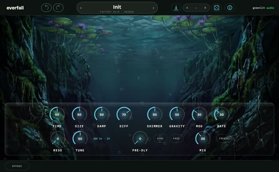Click the everfall logo
Image resolution: width=279 pixels, height=172 pixels.
pyautogui.click(x=15, y=8)
